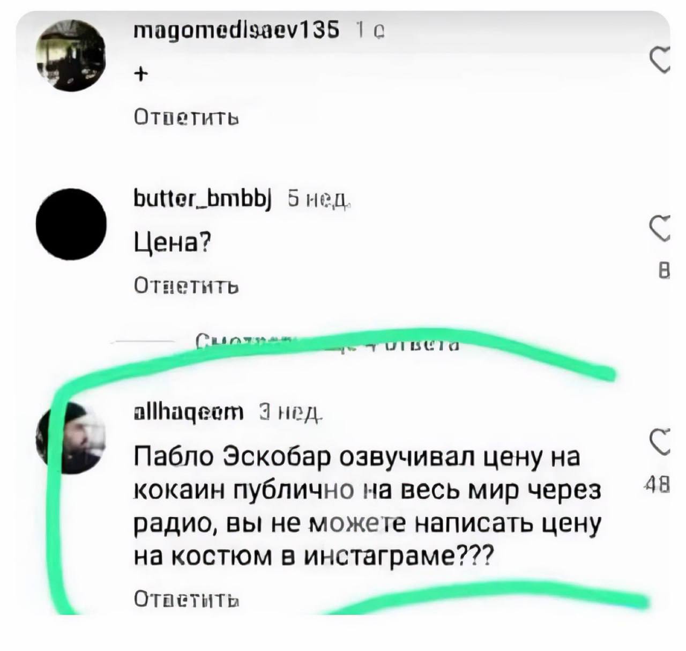
Task: Open the allhaqeem profile avatar
Action: pyautogui.click(x=71, y=437)
